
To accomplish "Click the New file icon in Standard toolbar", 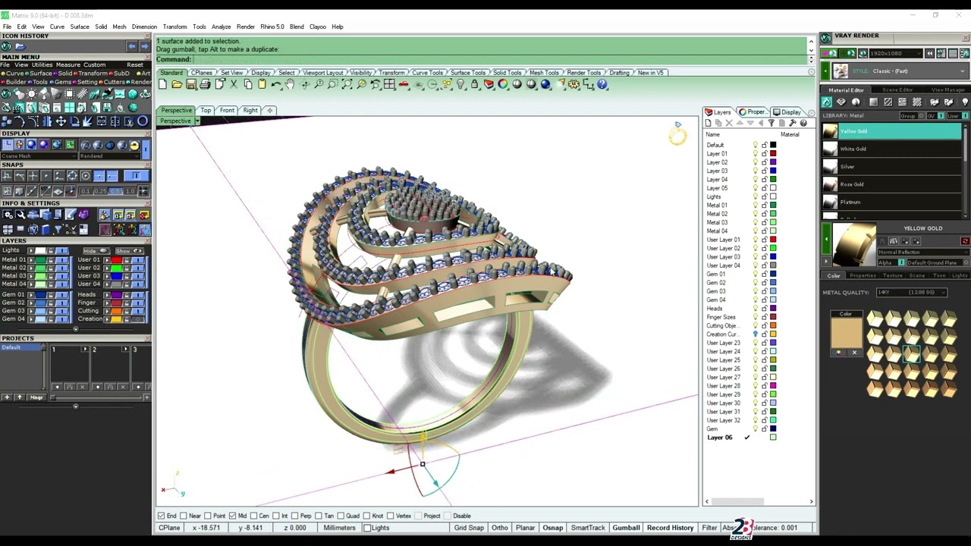I will click(x=162, y=84).
